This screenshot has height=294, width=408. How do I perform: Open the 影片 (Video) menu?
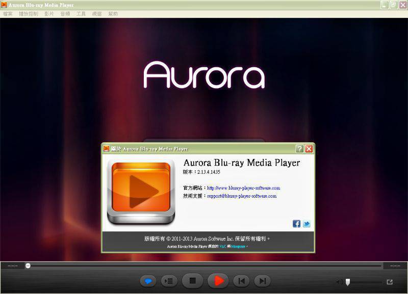pyautogui.click(x=49, y=14)
